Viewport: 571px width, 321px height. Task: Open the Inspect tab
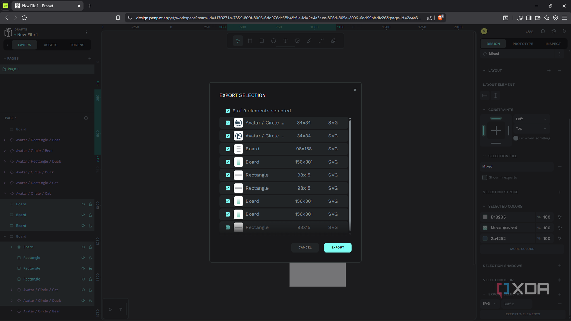click(553, 44)
